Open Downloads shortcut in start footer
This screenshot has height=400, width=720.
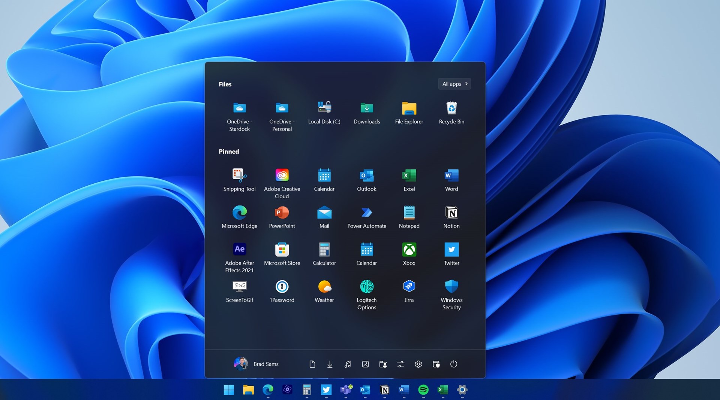(x=330, y=364)
